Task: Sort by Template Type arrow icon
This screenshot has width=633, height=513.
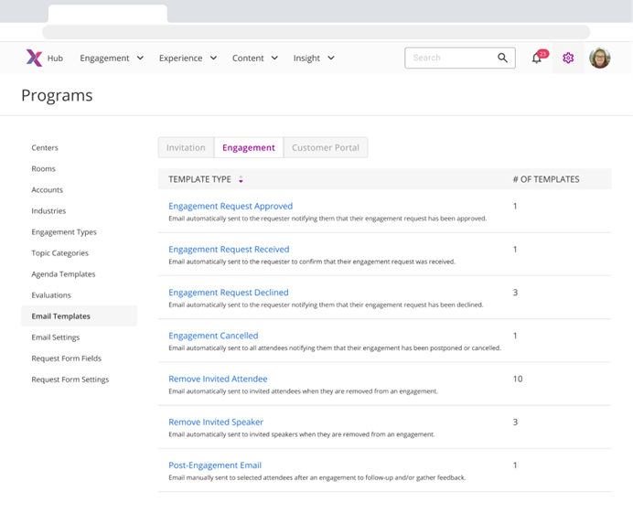Action: click(241, 180)
